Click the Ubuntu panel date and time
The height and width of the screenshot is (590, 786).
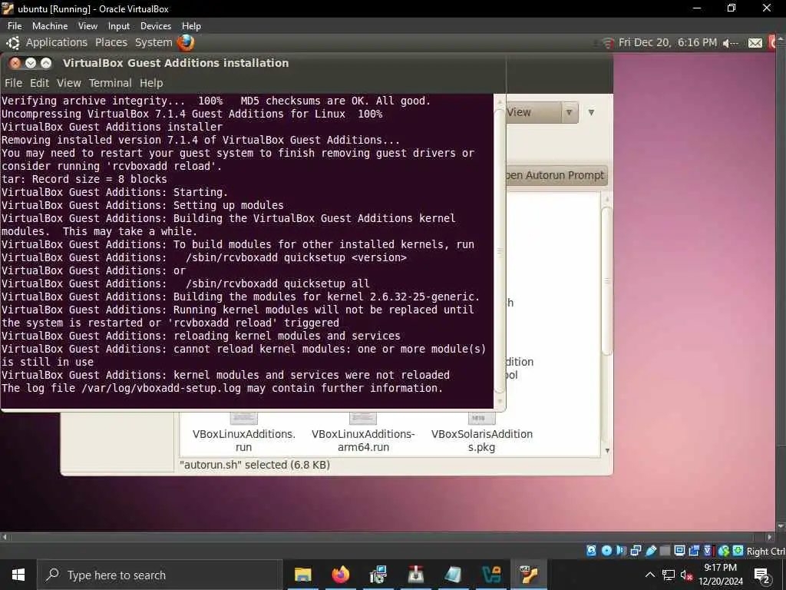667,43
